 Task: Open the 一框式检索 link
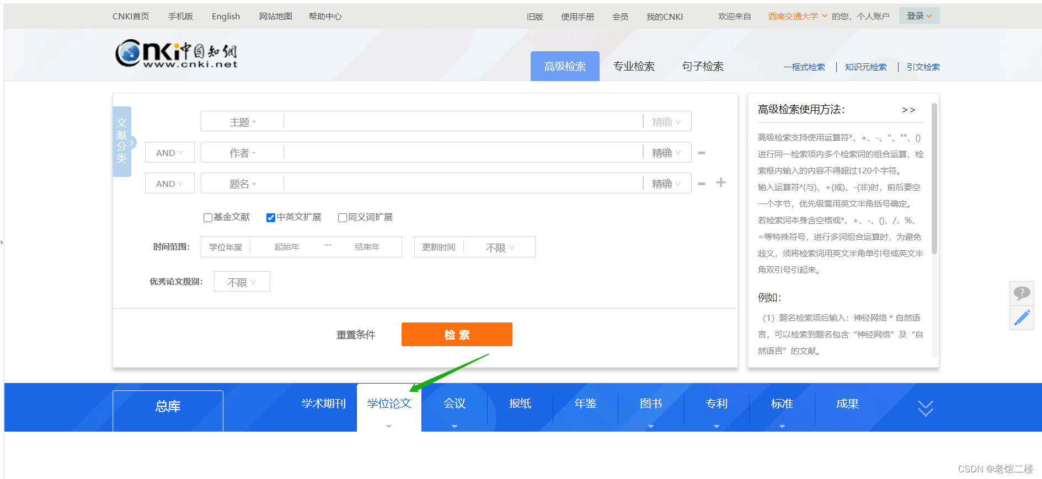click(804, 67)
